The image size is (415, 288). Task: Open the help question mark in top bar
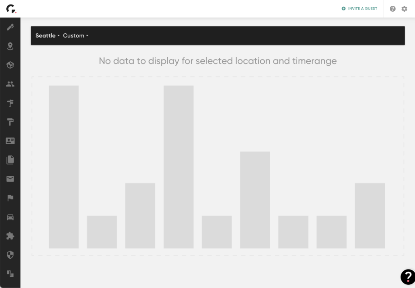tap(392, 9)
